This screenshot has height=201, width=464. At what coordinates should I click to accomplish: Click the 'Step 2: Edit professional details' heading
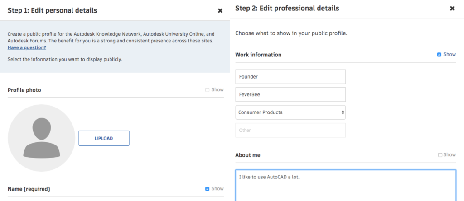(287, 9)
